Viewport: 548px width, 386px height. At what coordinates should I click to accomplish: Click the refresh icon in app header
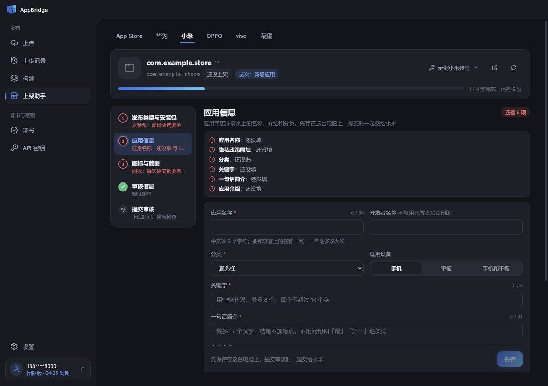pyautogui.click(x=514, y=68)
